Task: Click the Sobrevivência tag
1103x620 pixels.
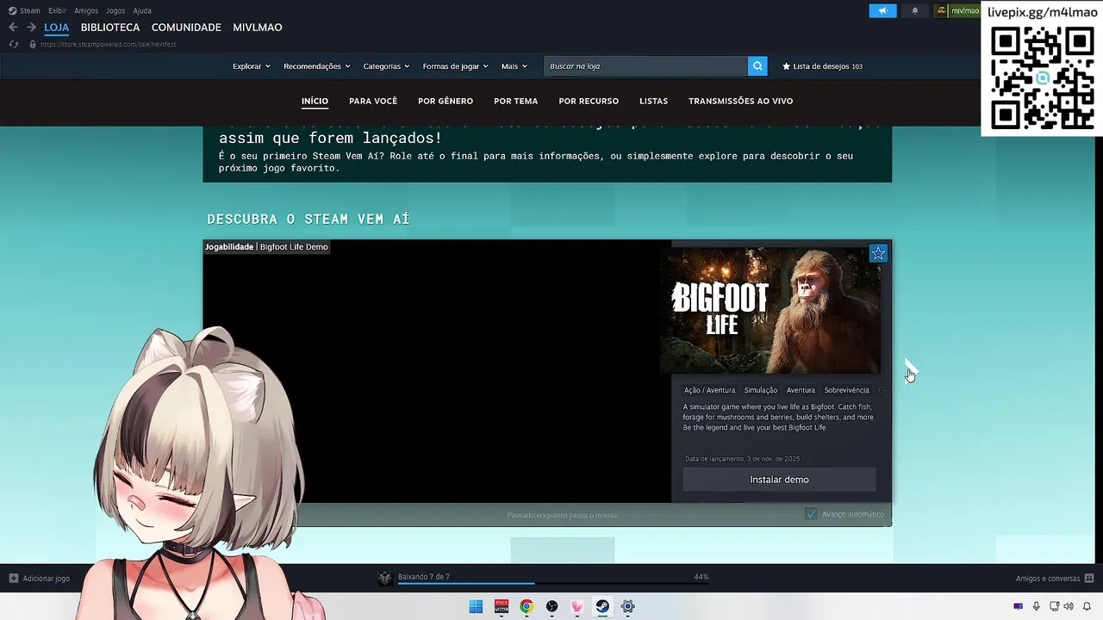Action: point(846,390)
